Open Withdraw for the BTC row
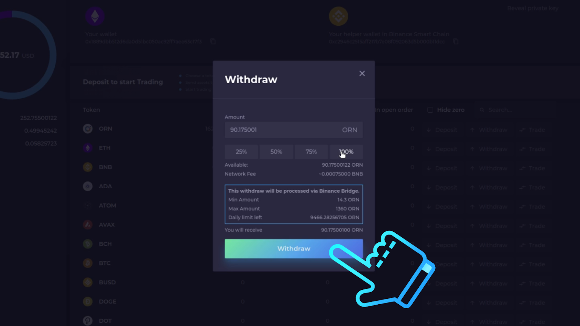 pyautogui.click(x=489, y=264)
